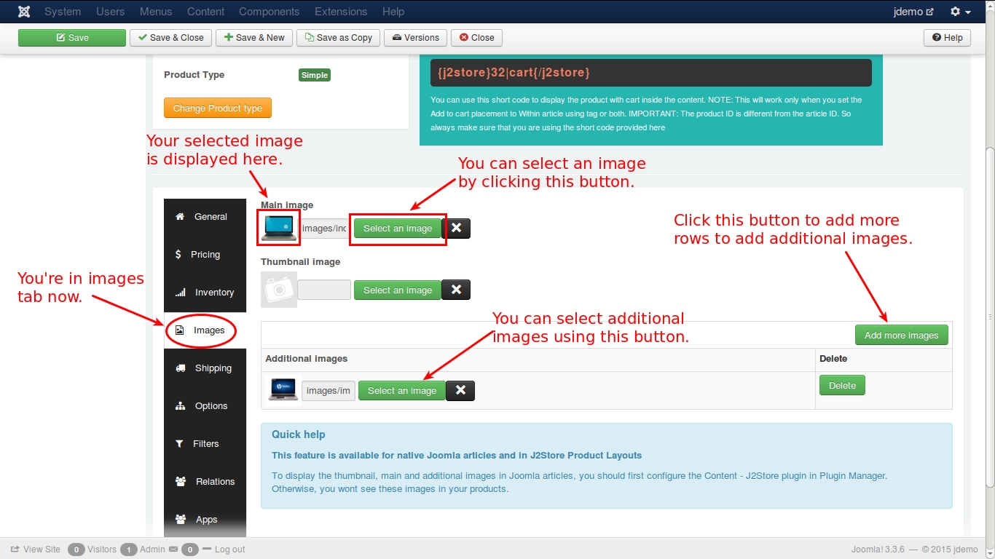Click the j2store shortcode text
This screenshot has height=559, width=995.
[x=514, y=73]
